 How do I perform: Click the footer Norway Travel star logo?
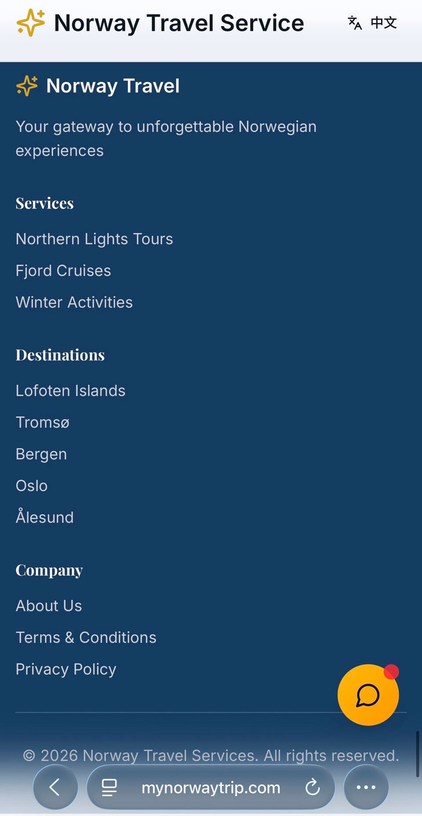27,85
